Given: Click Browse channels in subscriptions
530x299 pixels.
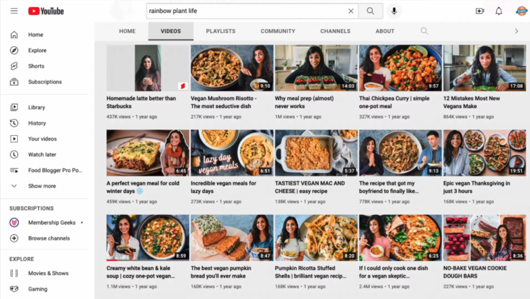Looking at the screenshot, I should 48,238.
